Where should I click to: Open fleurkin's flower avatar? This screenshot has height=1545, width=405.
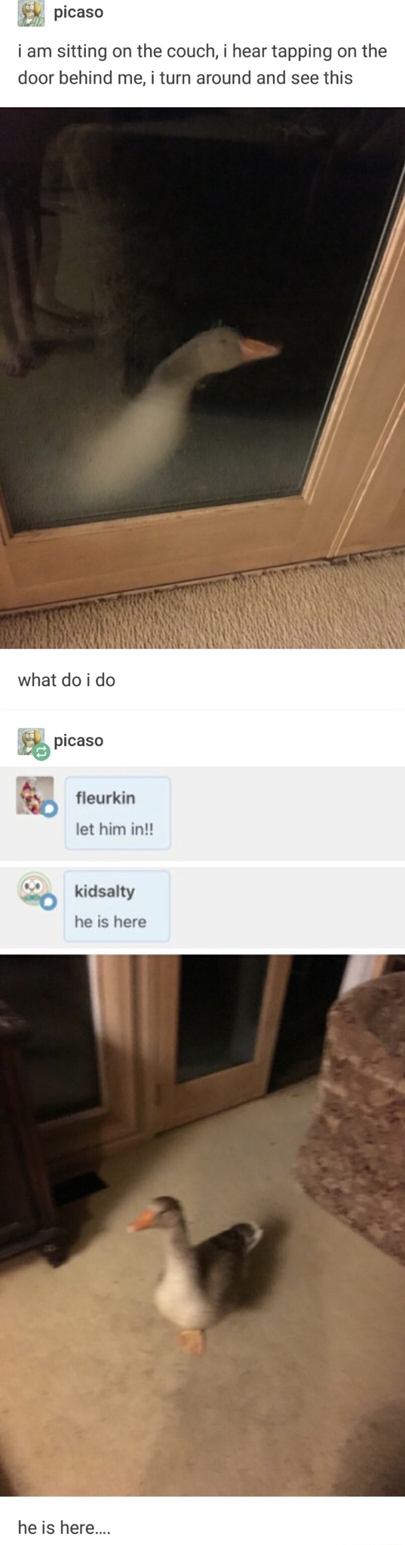click(x=35, y=795)
